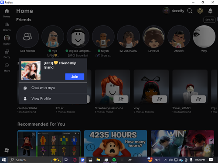Open the search magnifier icon
This screenshot has height=163, width=218.
pyautogui.click(x=190, y=11)
